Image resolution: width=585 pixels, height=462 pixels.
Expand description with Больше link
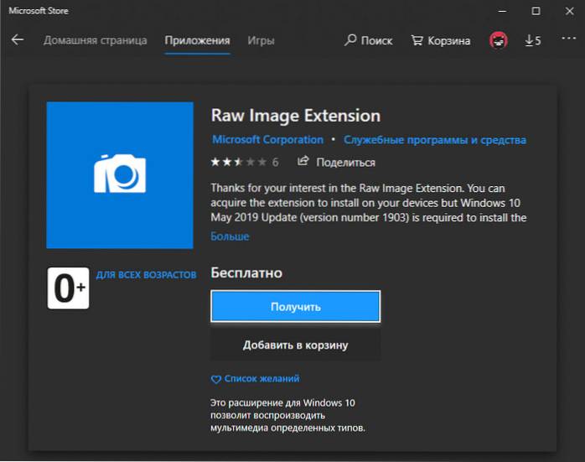(x=230, y=237)
